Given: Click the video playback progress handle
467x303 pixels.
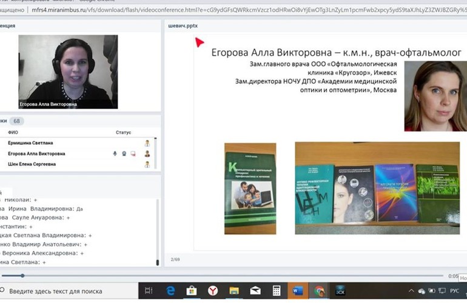Looking at the screenshot, I should 22,276.
